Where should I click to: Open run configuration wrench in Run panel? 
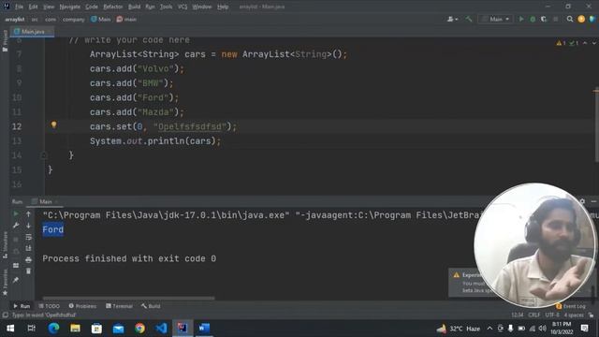pyautogui.click(x=16, y=226)
